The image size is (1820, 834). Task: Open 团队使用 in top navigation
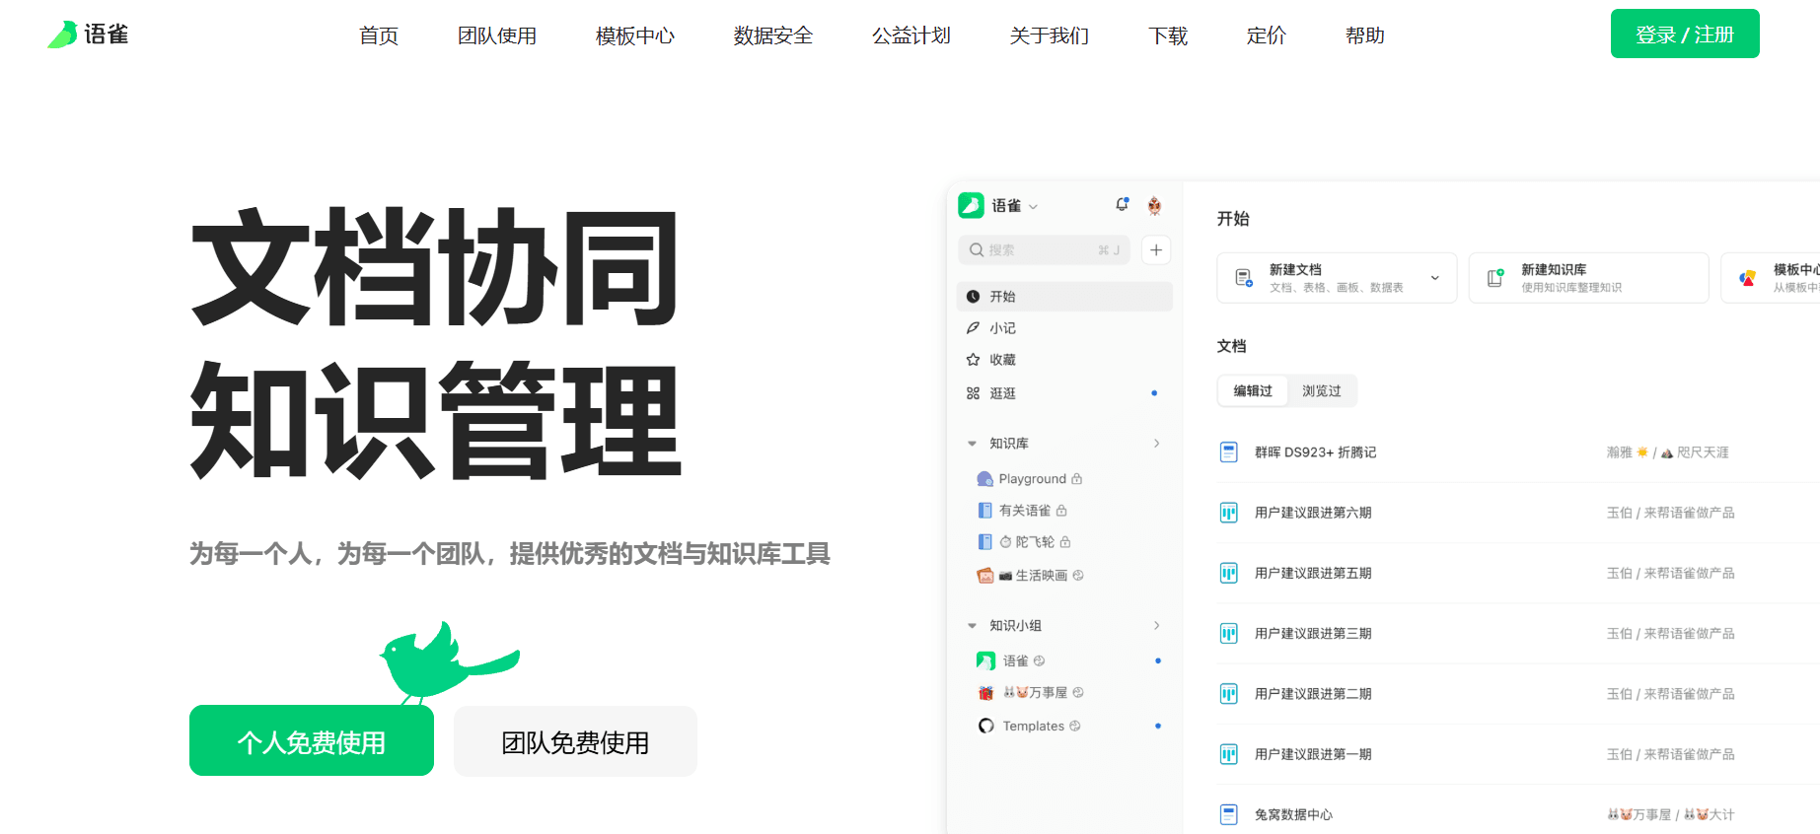point(497,35)
